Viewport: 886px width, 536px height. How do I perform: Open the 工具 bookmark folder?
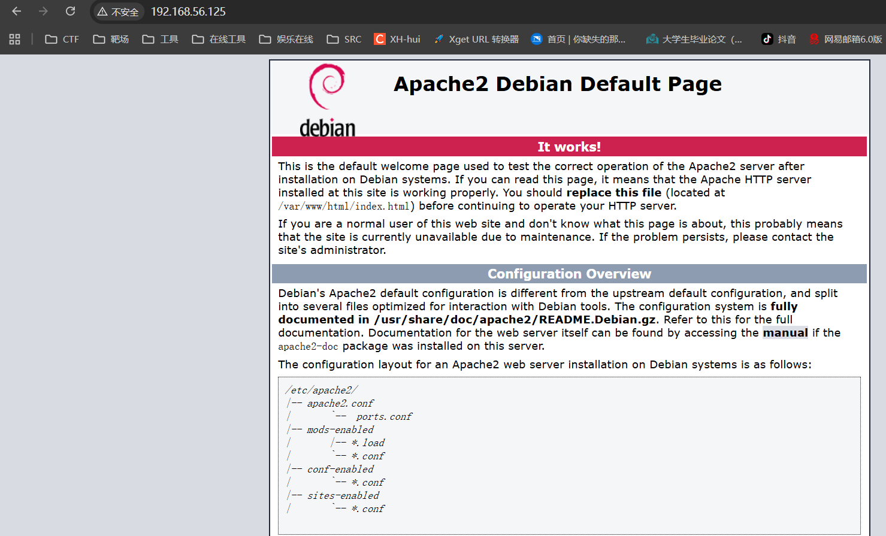(161, 39)
